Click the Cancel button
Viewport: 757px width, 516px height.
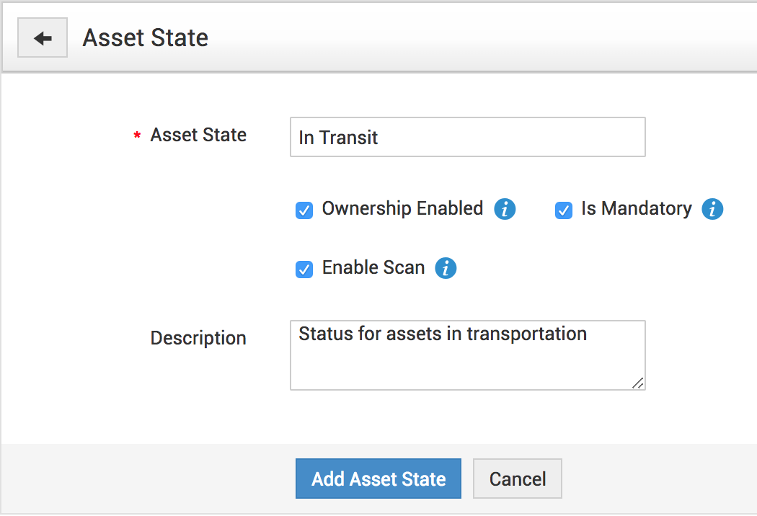tap(518, 479)
